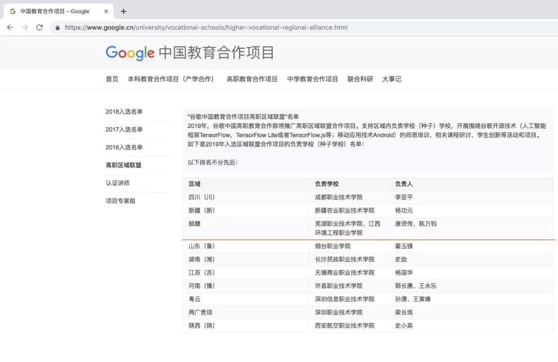Open 联合科研 menu item

pos(360,79)
